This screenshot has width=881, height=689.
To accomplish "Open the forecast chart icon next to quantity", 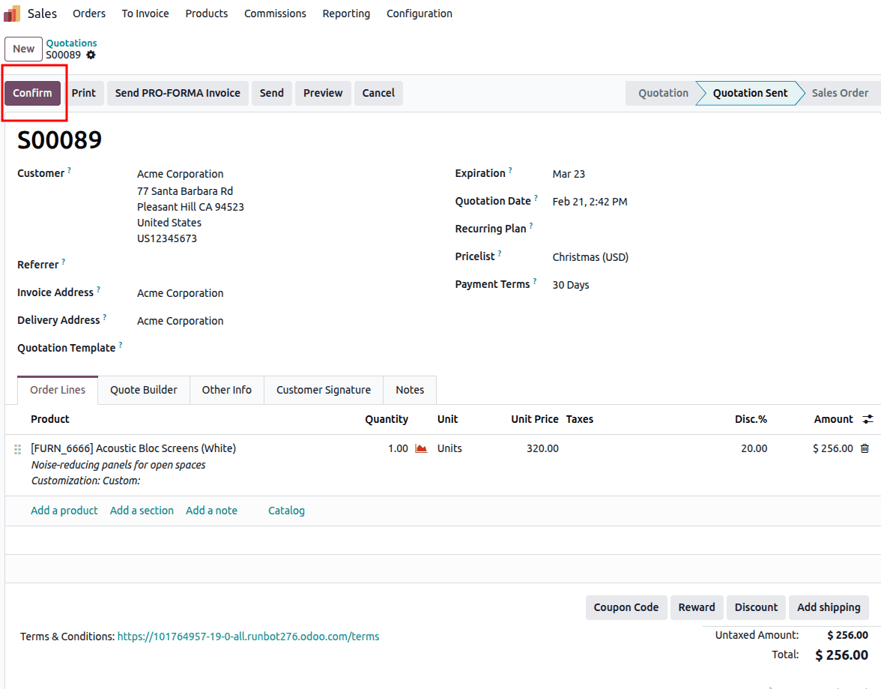I will [421, 448].
